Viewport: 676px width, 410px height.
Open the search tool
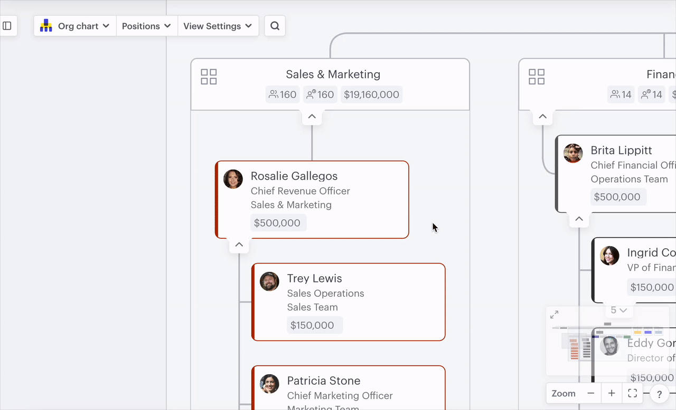(x=275, y=25)
